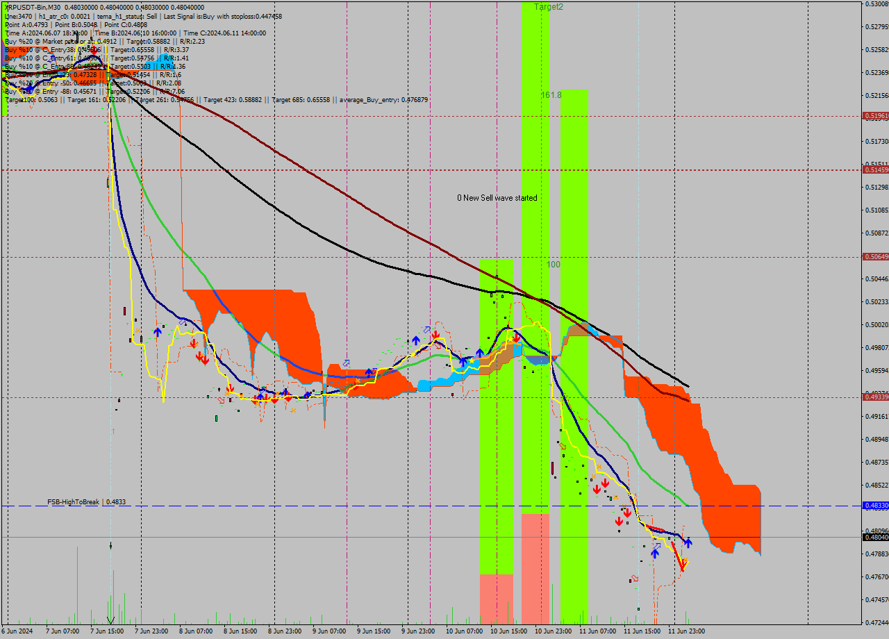Click the 0.51085 price scale value

click(877, 210)
